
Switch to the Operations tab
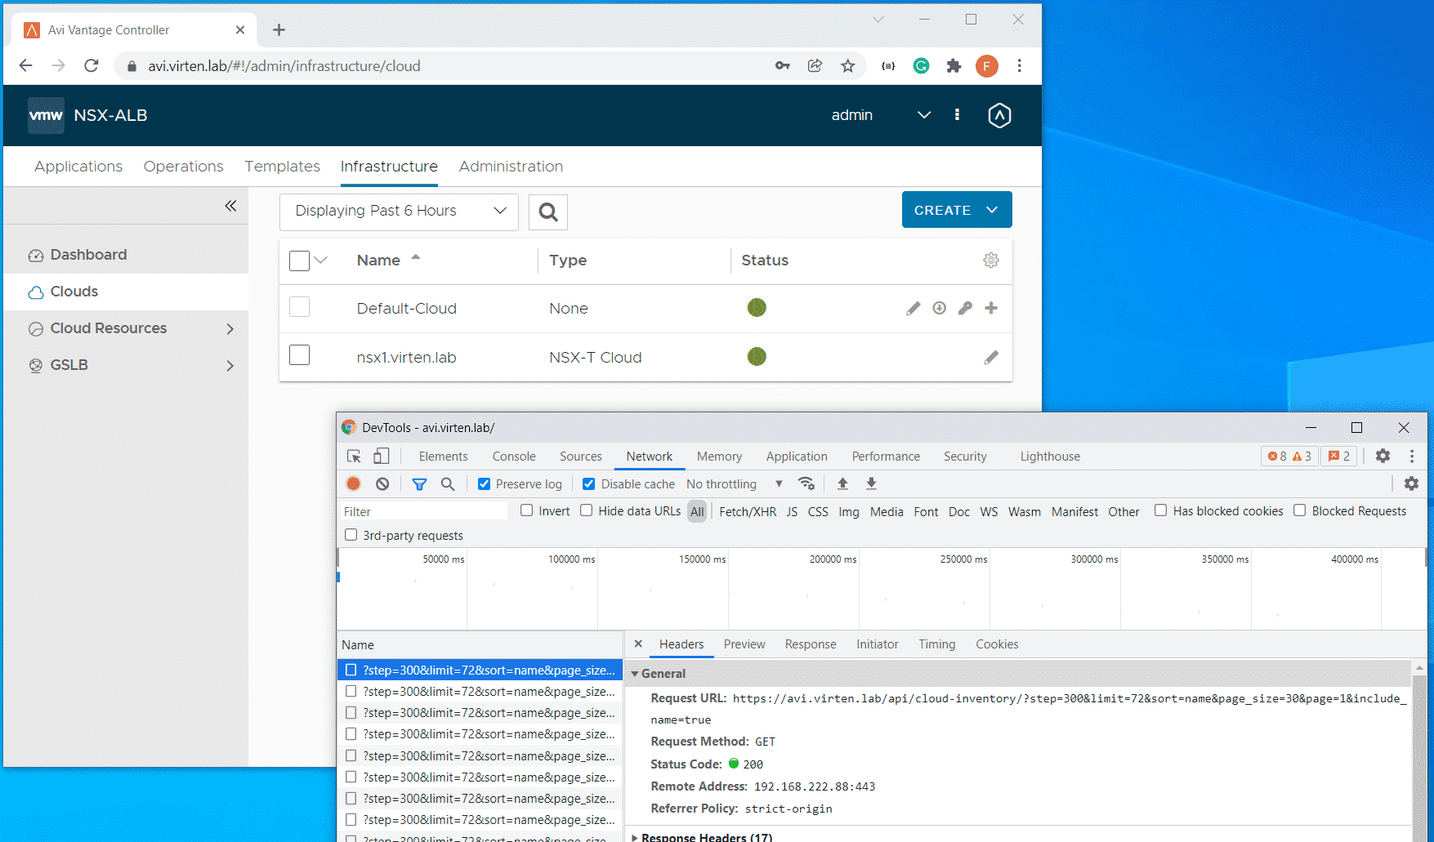pos(184,167)
